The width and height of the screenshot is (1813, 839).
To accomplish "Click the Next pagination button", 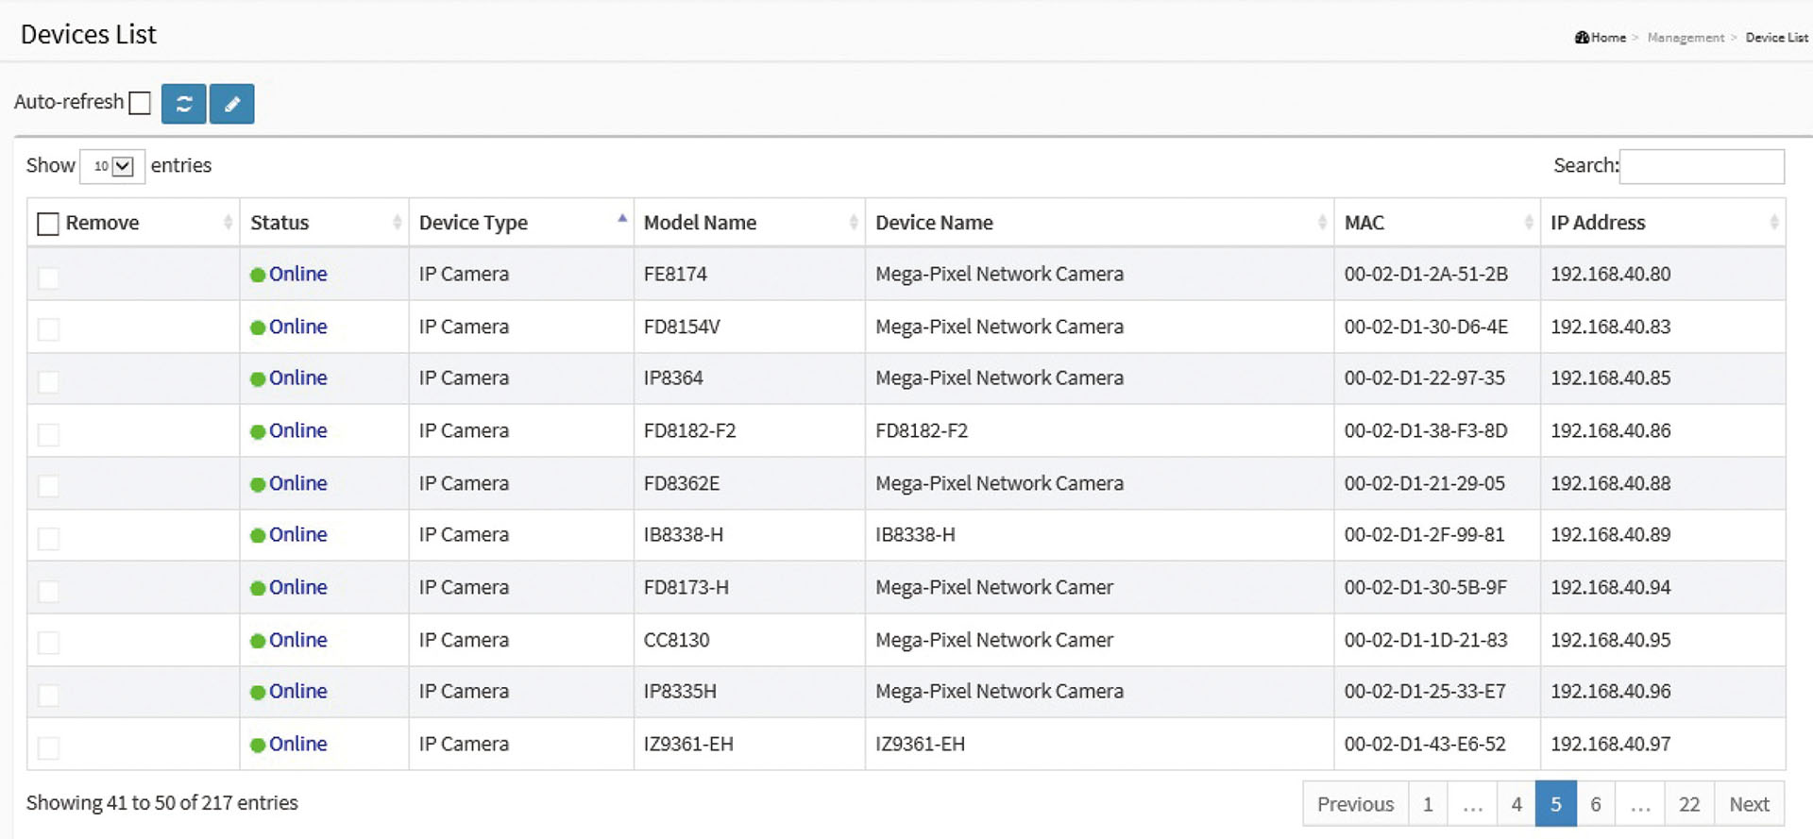I will pos(1749,804).
